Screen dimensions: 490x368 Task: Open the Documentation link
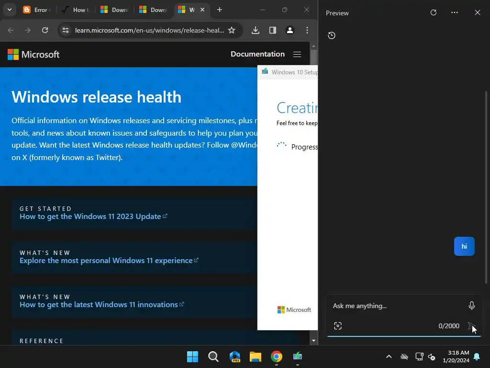(257, 54)
